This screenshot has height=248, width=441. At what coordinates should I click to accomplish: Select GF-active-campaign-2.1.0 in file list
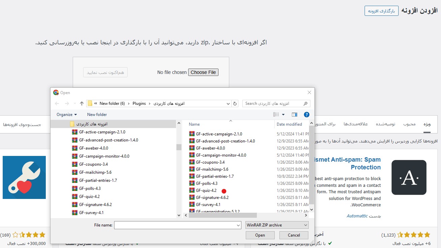click(x=219, y=134)
